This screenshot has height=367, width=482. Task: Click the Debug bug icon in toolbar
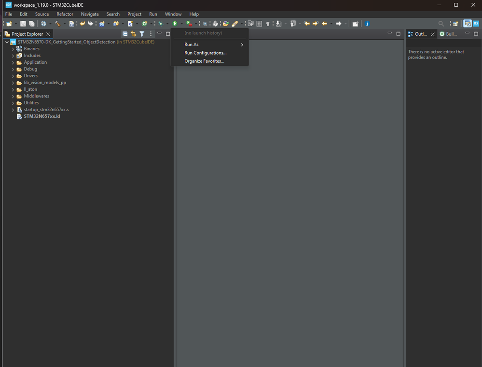coord(160,24)
